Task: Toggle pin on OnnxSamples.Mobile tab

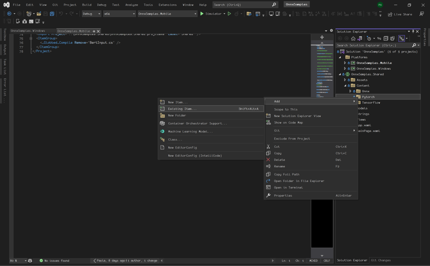Action: (94, 31)
